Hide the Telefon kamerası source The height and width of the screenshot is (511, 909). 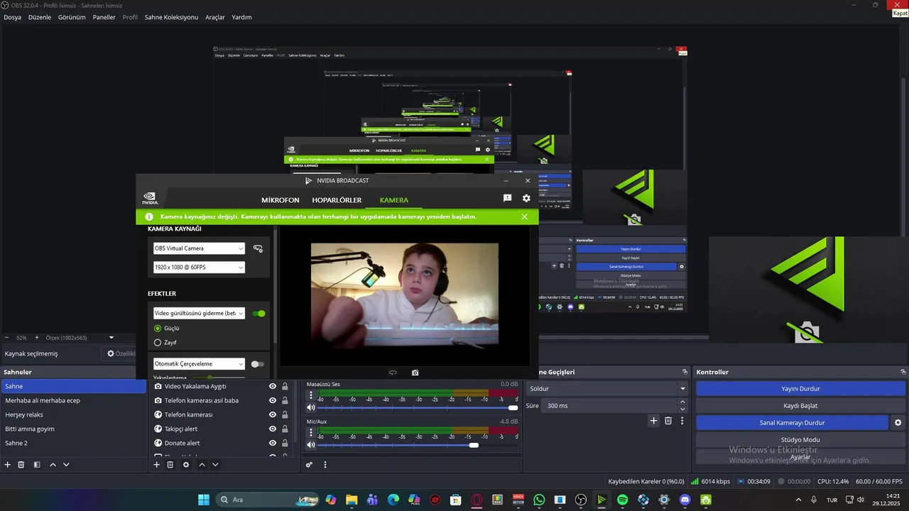point(272,414)
